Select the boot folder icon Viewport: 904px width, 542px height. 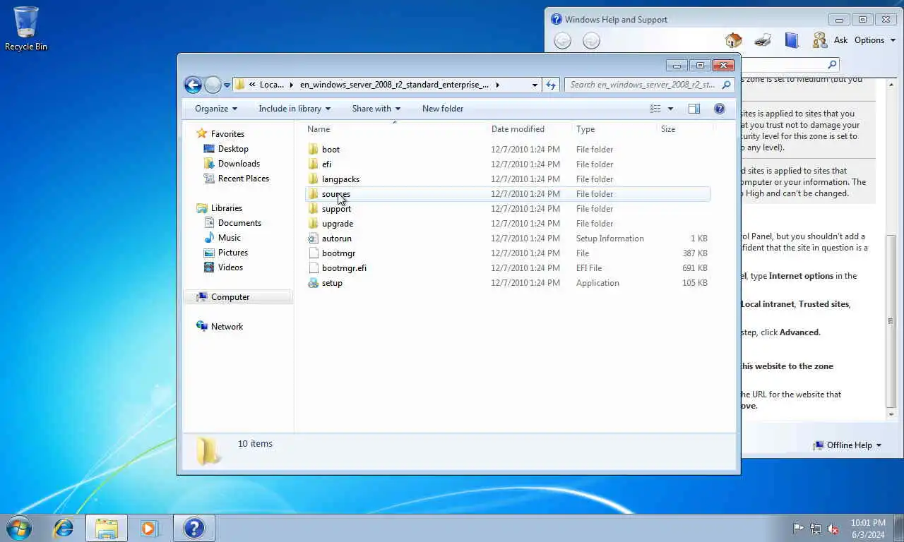point(314,150)
